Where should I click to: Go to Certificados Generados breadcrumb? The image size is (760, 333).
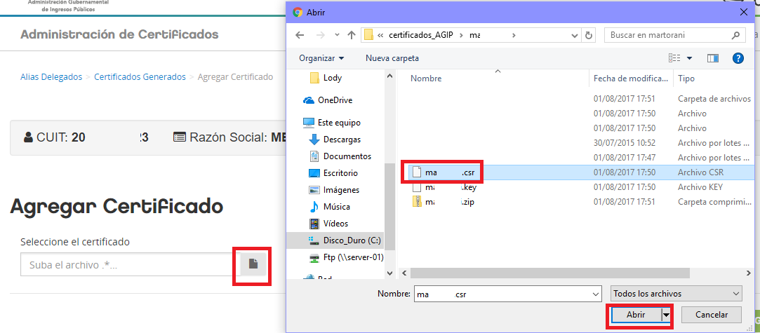[140, 77]
